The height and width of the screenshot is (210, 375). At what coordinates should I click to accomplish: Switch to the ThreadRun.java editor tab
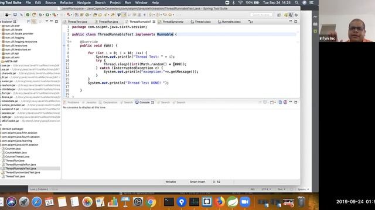108,22
